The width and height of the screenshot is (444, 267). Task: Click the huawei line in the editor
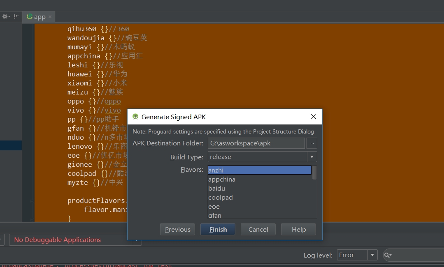tap(97, 74)
